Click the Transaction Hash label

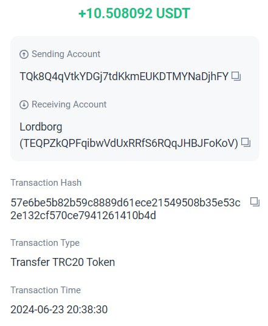pos(46,183)
